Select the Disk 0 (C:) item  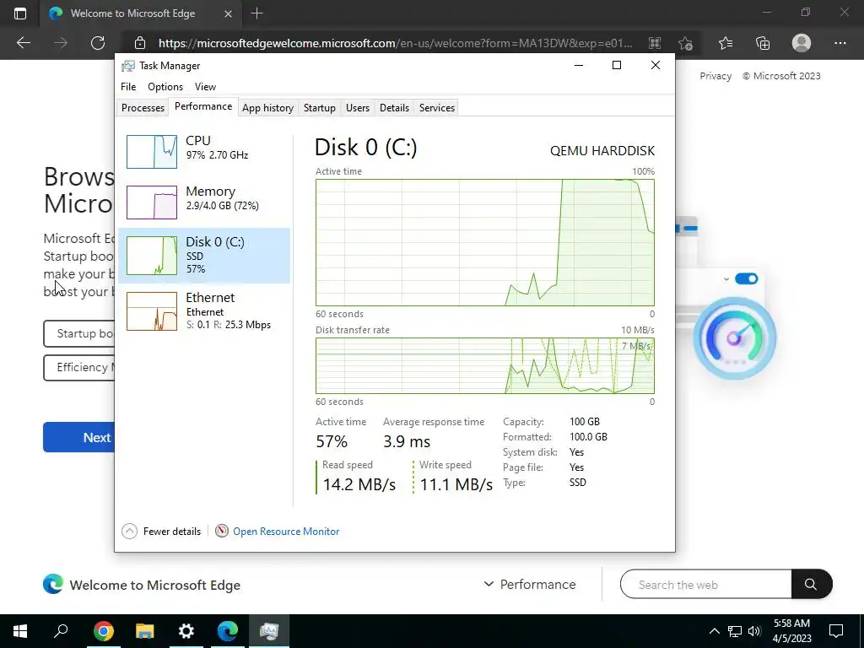coord(204,255)
